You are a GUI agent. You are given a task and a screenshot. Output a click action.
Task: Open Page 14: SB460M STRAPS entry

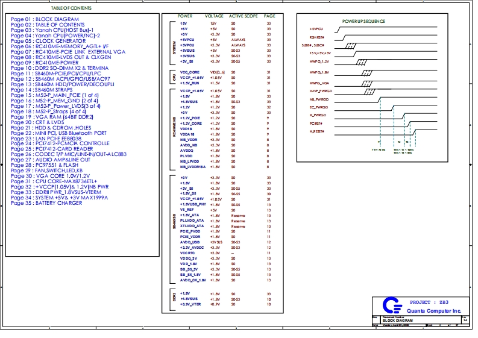point(49,90)
